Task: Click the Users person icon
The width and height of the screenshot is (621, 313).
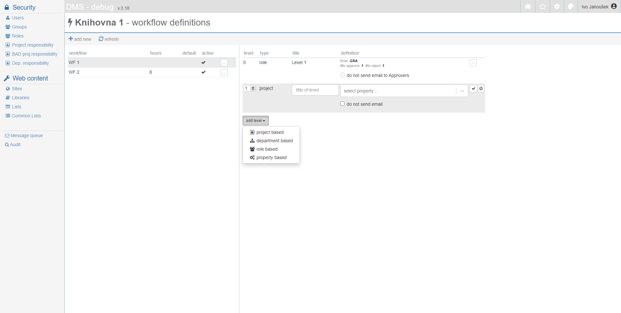Action: point(8,18)
